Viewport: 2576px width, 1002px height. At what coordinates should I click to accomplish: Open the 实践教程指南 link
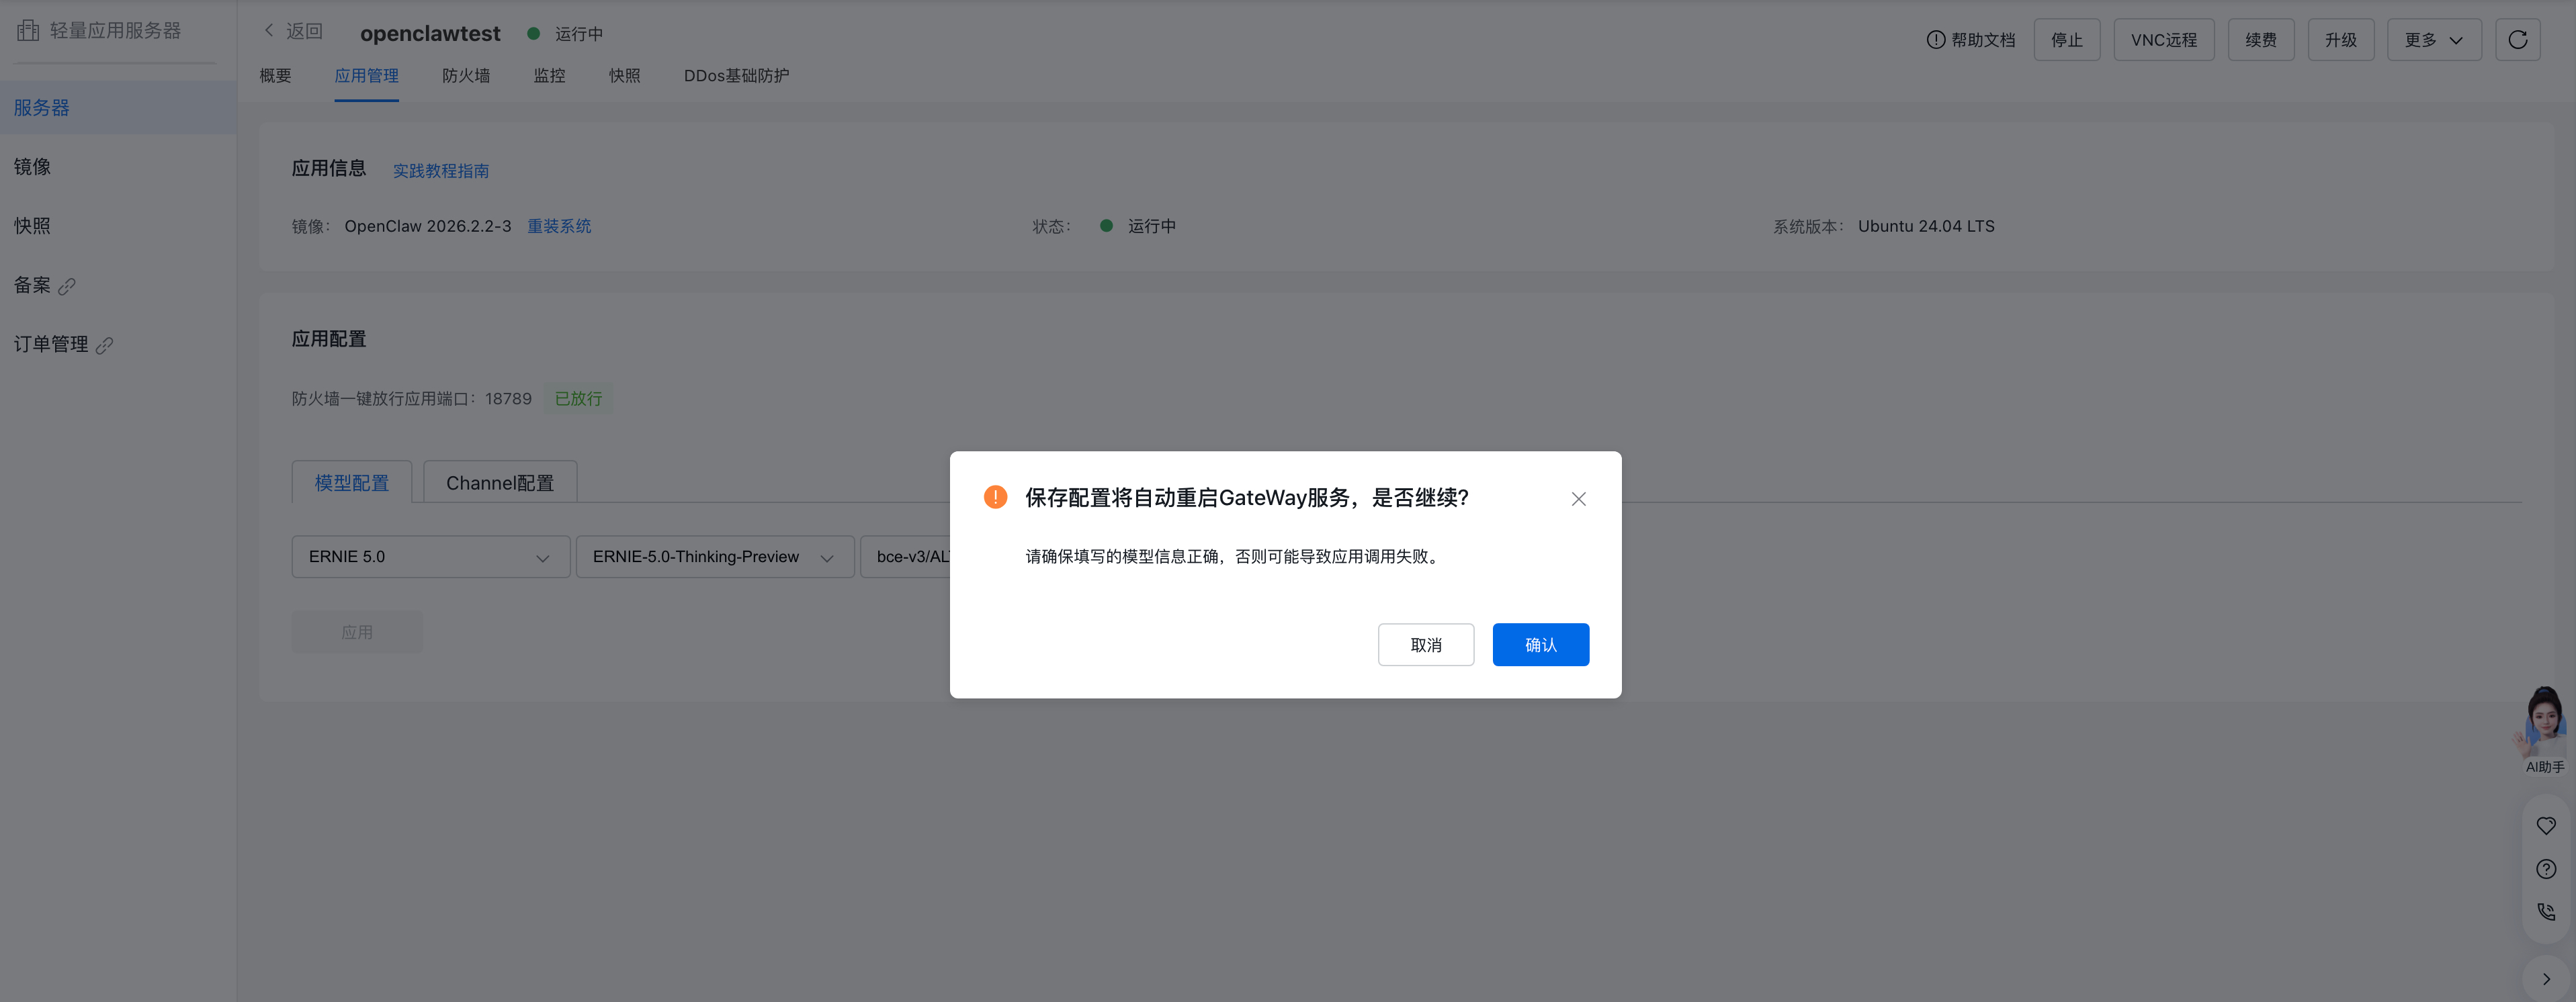tap(440, 171)
